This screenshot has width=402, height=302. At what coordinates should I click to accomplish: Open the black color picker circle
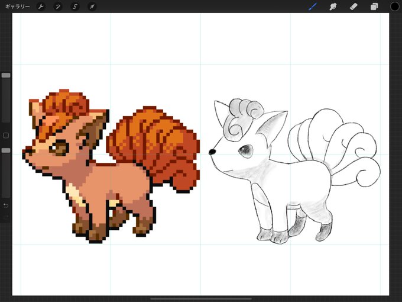[x=394, y=7]
